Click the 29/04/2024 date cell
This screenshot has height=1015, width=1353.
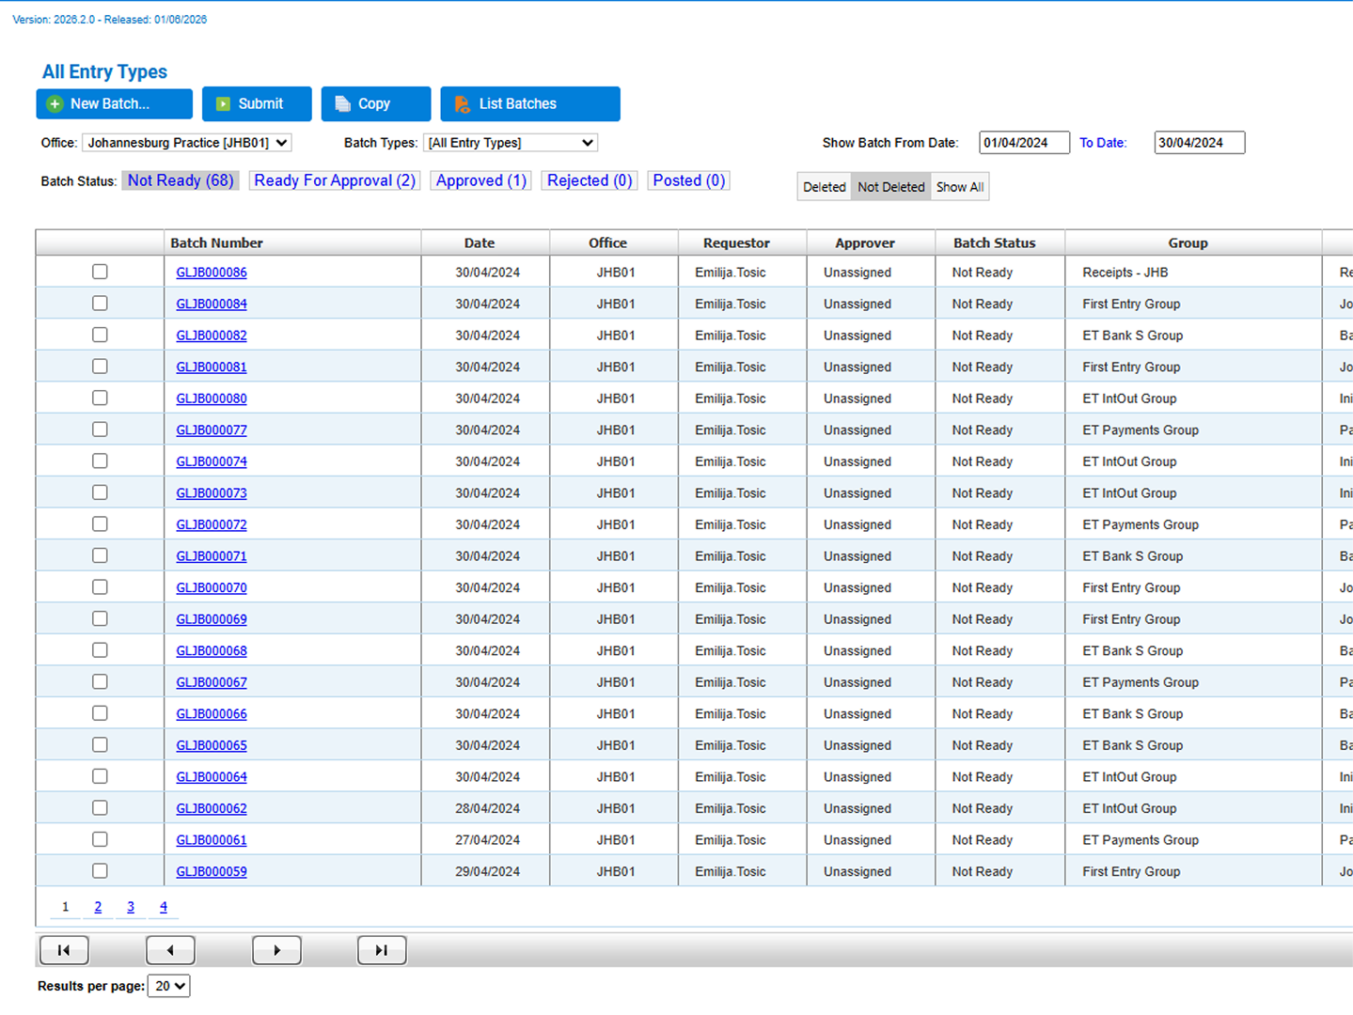click(x=487, y=871)
